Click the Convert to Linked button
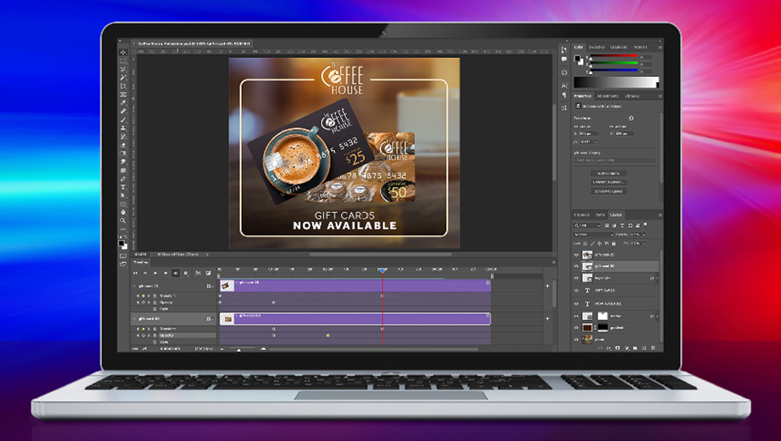Screen dimensions: 781x441 click(608, 181)
